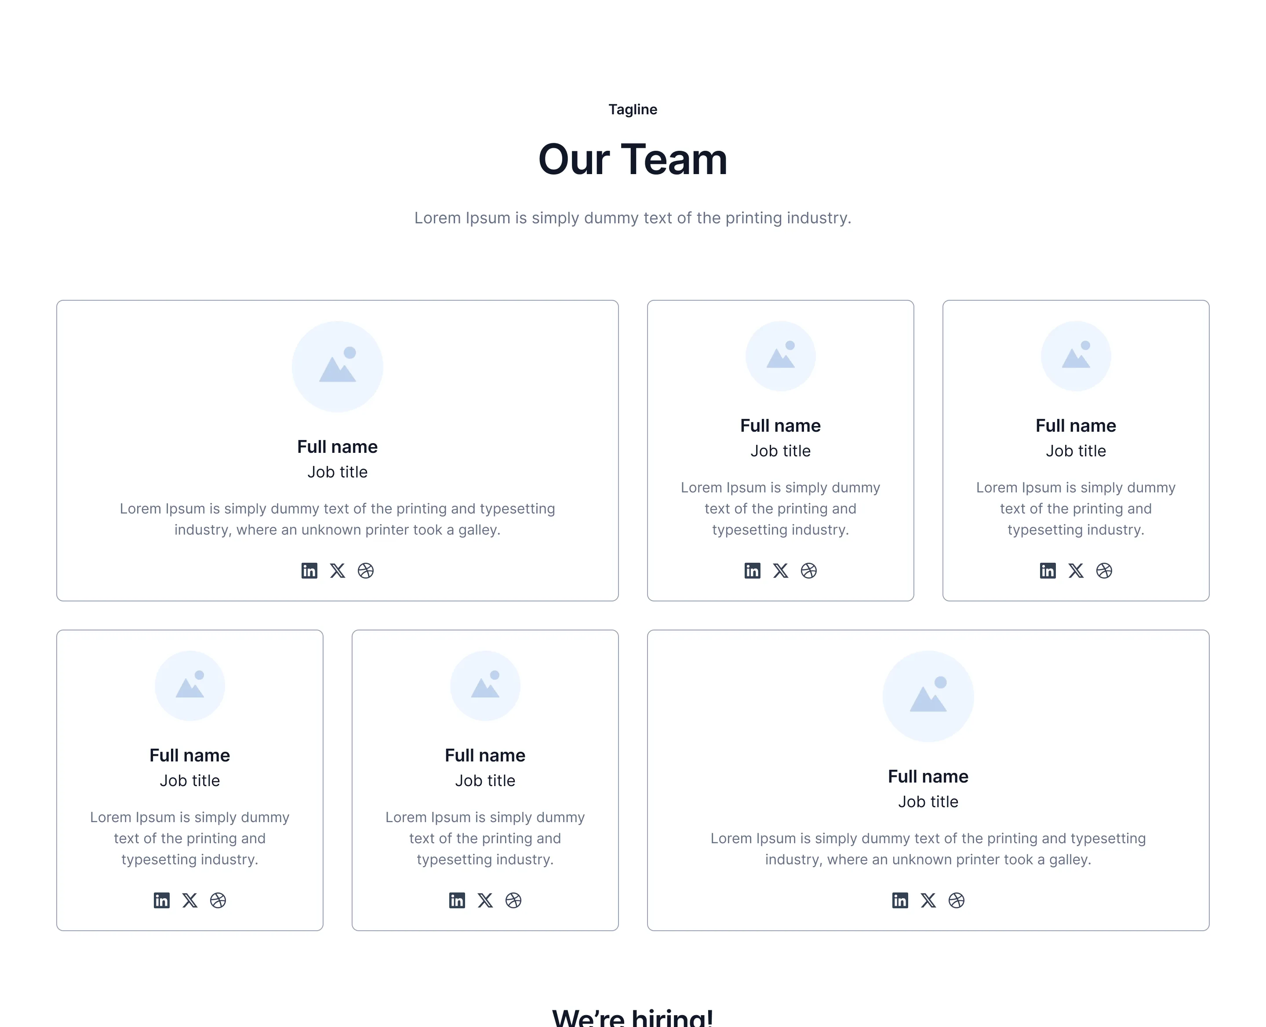Click LinkedIn icon in top-row middle card
This screenshot has width=1266, height=1027.
pyautogui.click(x=752, y=570)
